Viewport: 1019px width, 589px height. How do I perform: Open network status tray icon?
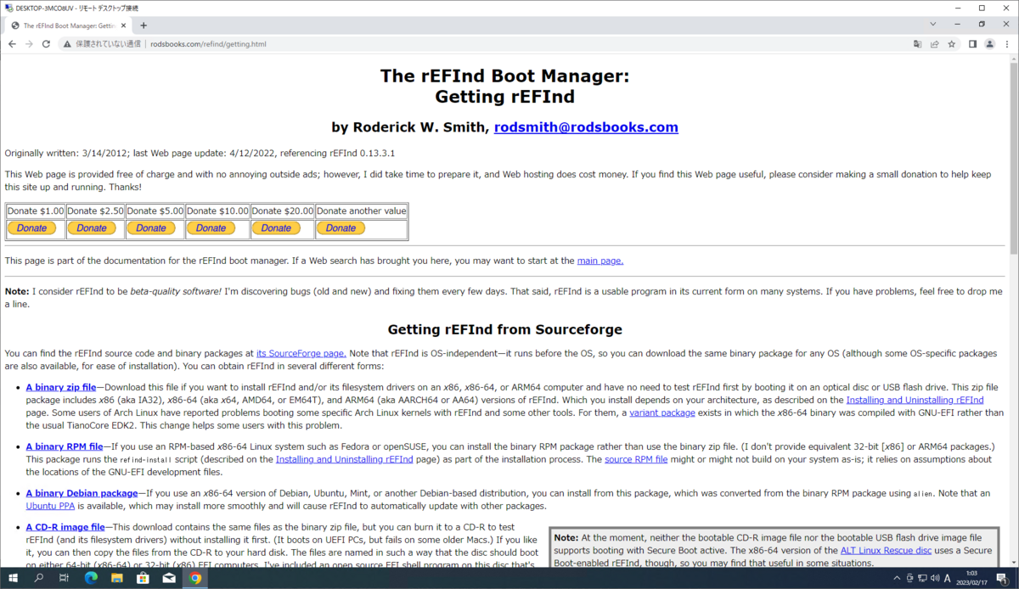tap(923, 578)
